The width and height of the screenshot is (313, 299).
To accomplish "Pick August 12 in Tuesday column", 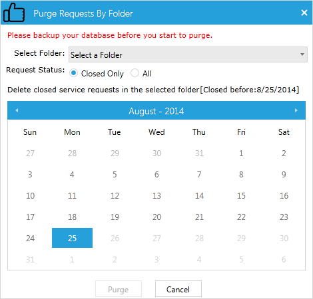I will coord(115,196).
